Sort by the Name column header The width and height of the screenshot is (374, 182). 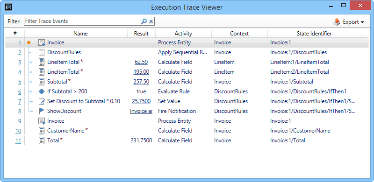point(80,34)
